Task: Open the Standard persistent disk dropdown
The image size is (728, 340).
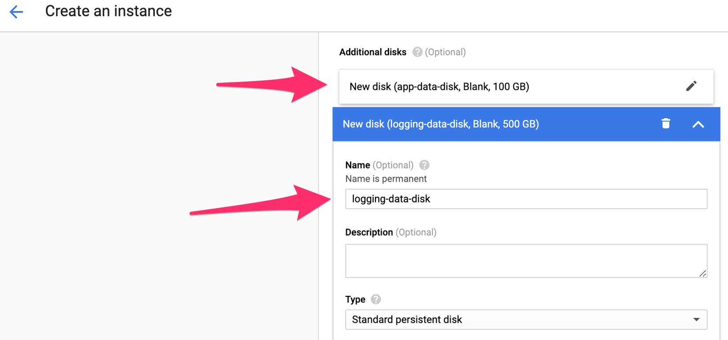Action: point(525,320)
